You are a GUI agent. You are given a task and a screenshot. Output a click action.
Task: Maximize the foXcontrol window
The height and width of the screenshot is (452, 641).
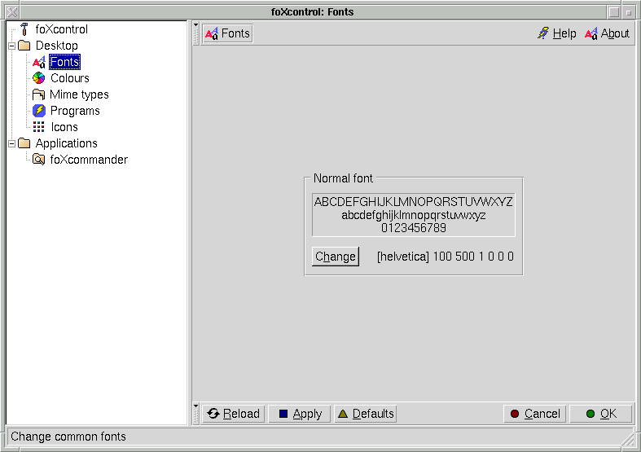[x=613, y=12]
